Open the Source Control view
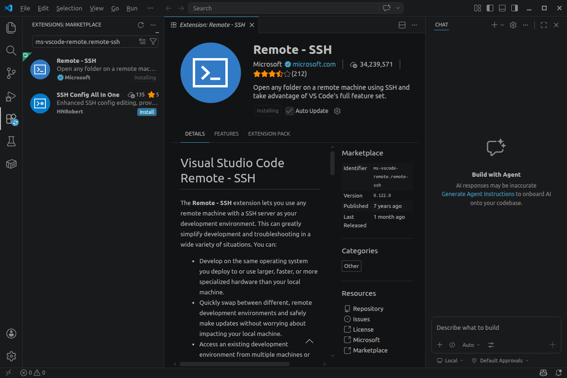Screen dimensions: 567x378 point(11,73)
